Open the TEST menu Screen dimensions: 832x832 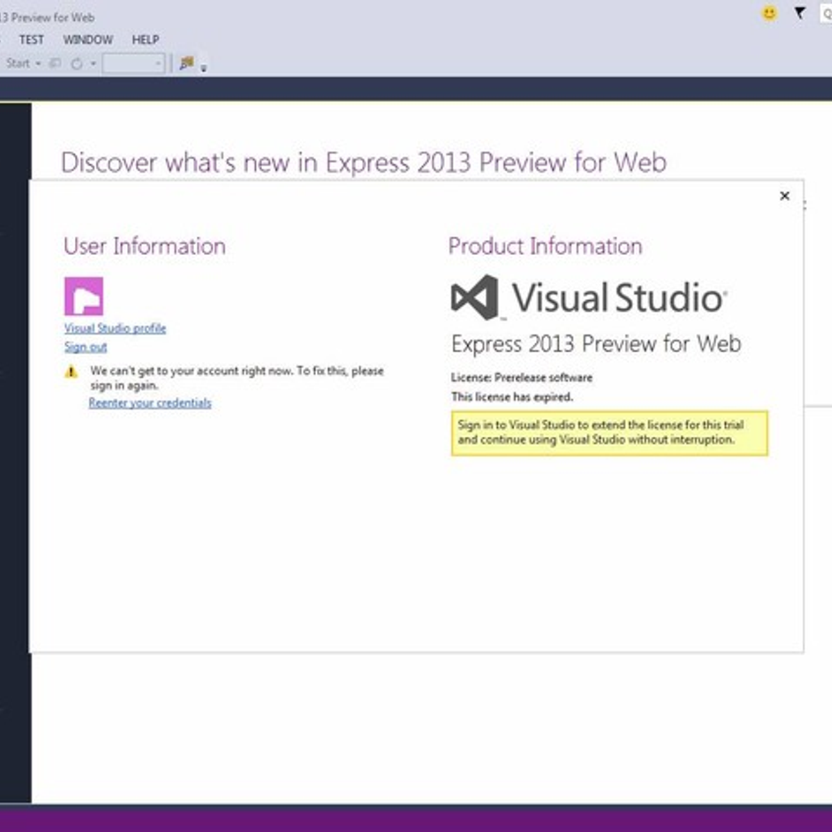click(x=31, y=40)
